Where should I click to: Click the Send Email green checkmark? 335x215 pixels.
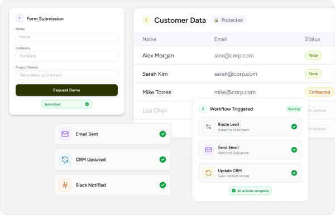(x=294, y=150)
